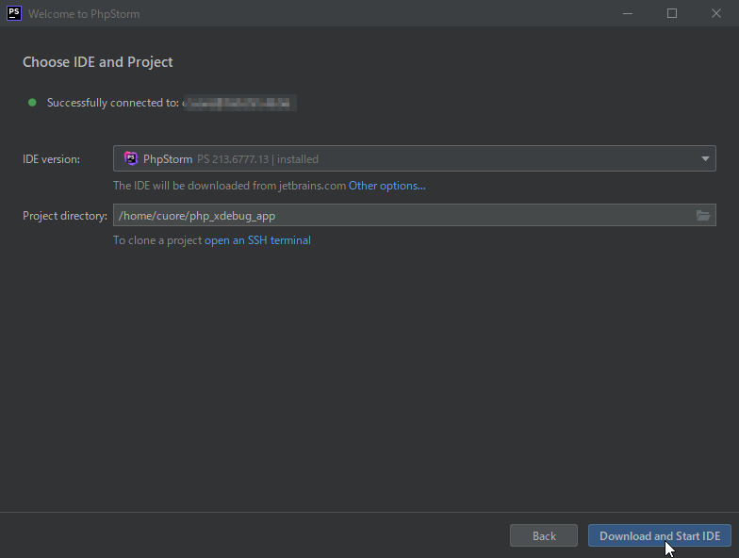Open the Other options... link
Viewport: 739px width, 558px height.
pyautogui.click(x=386, y=186)
